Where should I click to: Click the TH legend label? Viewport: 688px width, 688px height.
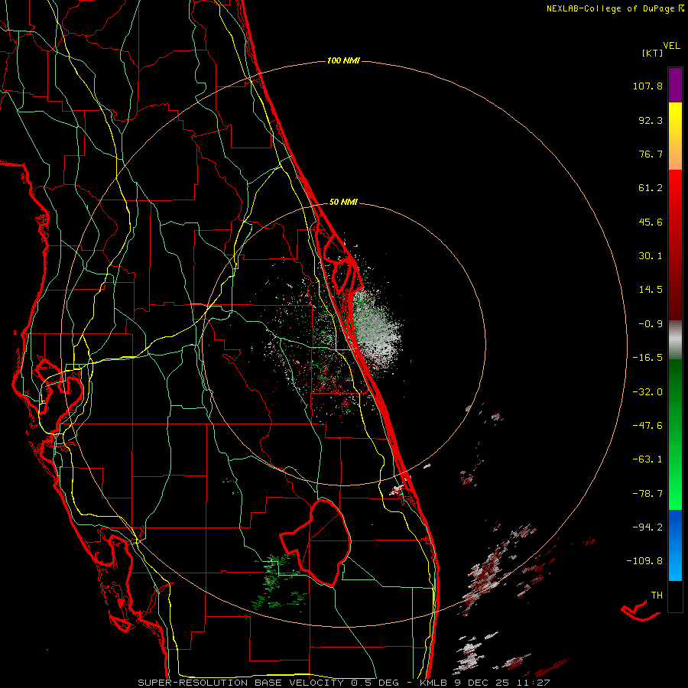click(657, 595)
